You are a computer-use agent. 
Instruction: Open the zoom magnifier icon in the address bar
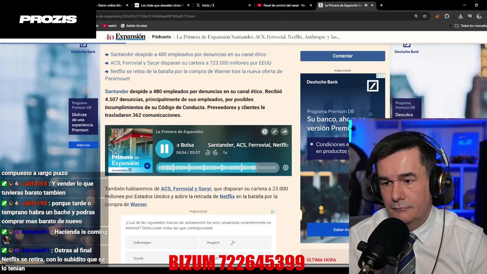pyautogui.click(x=416, y=16)
